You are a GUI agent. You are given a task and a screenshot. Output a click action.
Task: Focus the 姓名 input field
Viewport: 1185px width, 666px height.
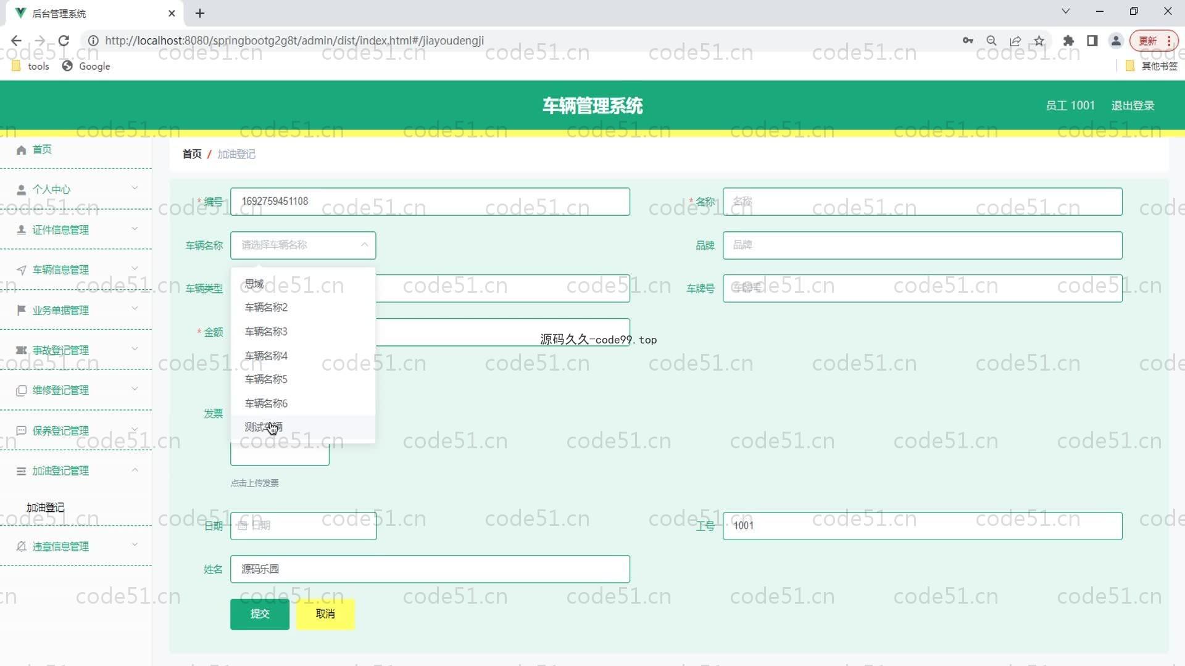pos(430,569)
